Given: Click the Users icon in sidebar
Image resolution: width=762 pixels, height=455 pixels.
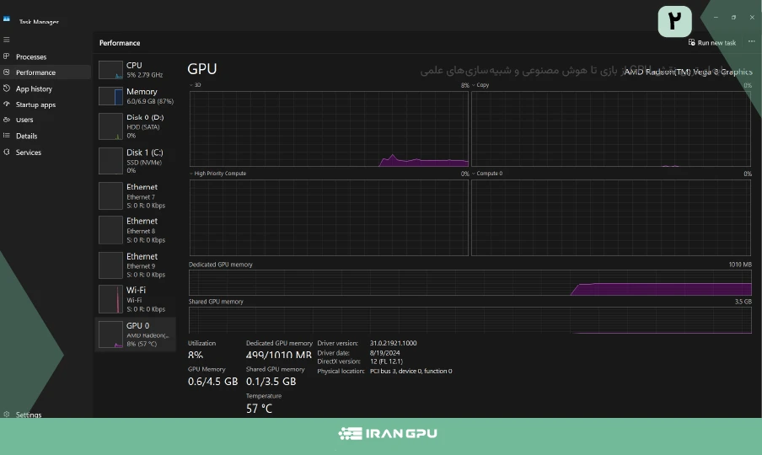Looking at the screenshot, I should 6,120.
